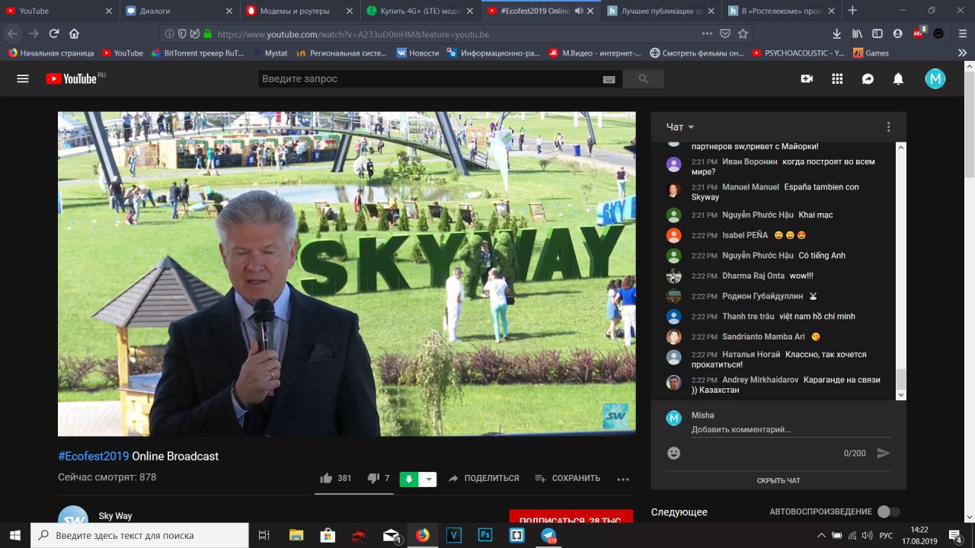Open the PSYCHOACOUSTIC bookmark
The width and height of the screenshot is (975, 548).
798,53
